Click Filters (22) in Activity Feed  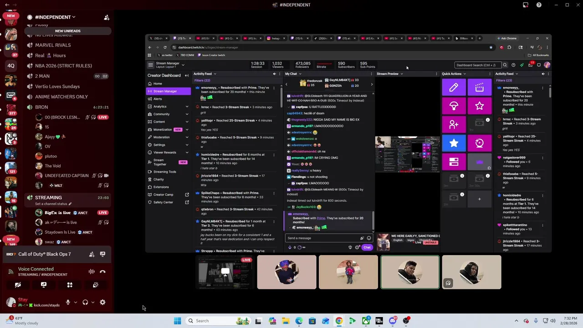(x=202, y=81)
